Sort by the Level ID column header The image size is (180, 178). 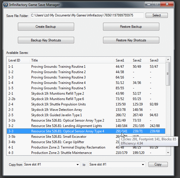click(18, 60)
